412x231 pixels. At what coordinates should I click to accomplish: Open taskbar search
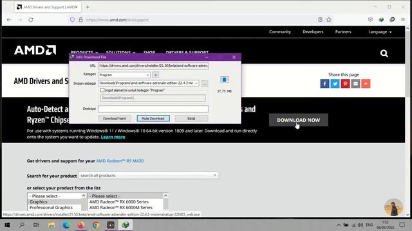click(x=22, y=225)
